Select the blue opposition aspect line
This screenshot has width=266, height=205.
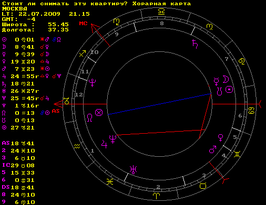tap(159, 104)
